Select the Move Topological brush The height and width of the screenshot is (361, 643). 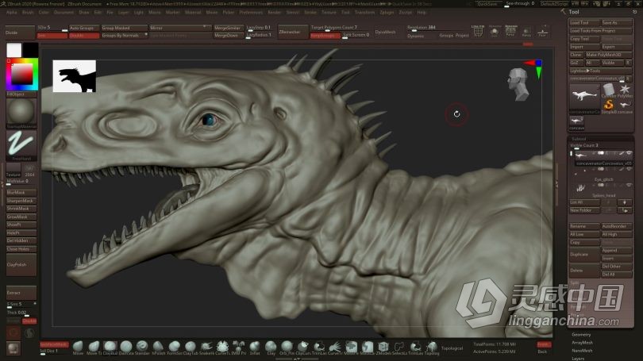coord(94,347)
